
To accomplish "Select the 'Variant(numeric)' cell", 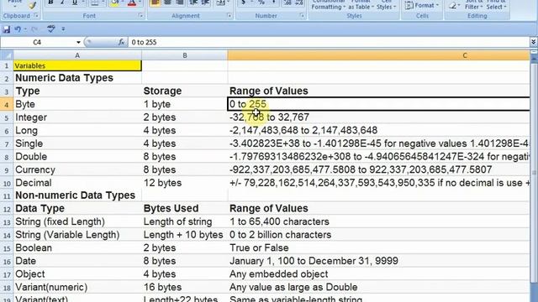I will 77,287.
